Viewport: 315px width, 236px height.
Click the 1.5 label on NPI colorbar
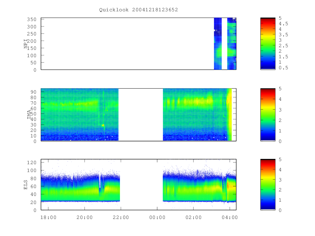tap(283, 57)
